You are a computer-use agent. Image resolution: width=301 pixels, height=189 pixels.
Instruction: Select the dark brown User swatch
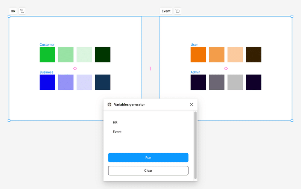click(x=254, y=54)
